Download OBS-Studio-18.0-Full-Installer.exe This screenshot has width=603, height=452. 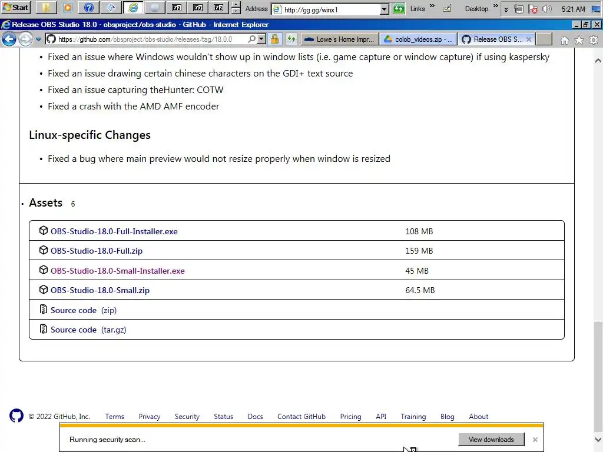tap(114, 231)
